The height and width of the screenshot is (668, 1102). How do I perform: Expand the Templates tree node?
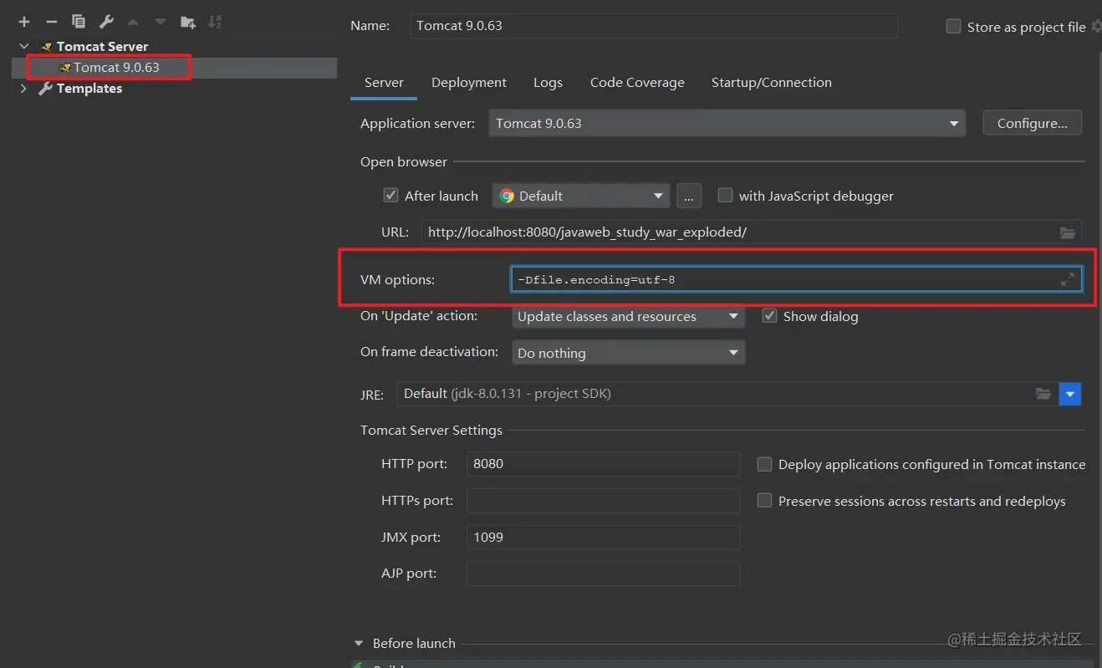[23, 89]
